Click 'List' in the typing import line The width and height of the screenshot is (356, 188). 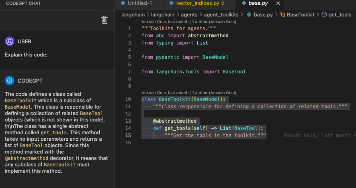click(202, 43)
